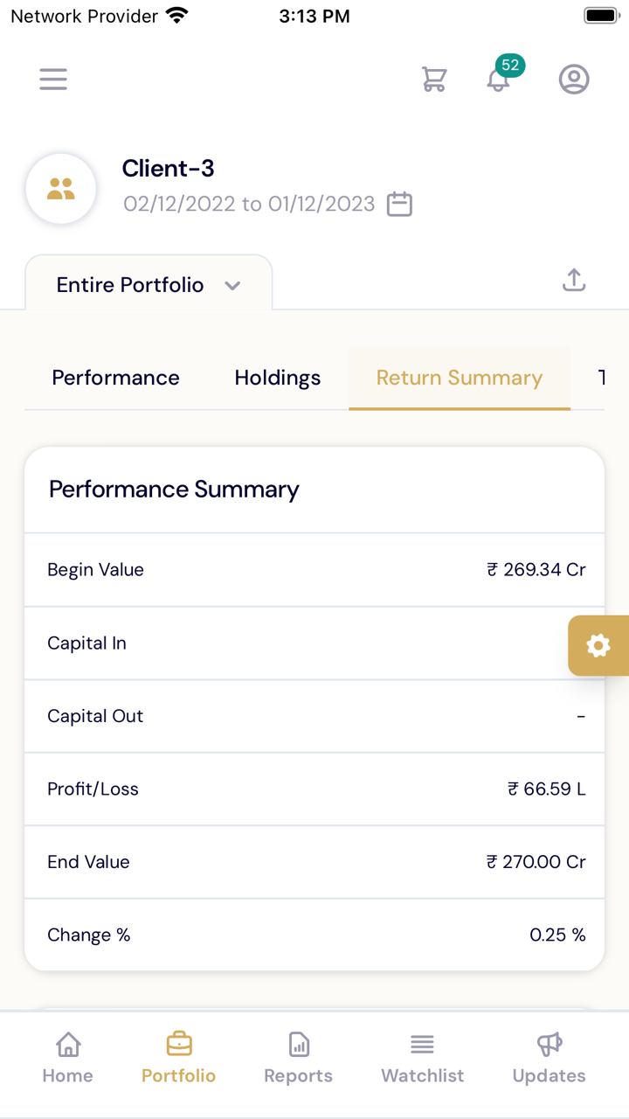Image resolution: width=629 pixels, height=1119 pixels.
Task: Tap the share/export upload icon
Action: 574,281
